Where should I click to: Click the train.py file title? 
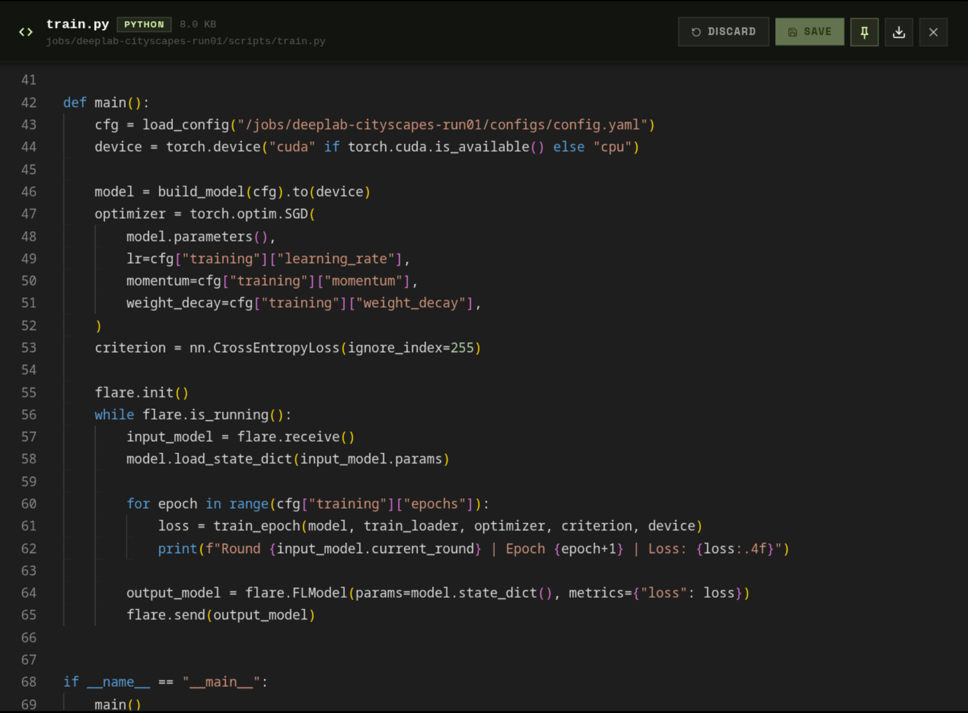pos(78,24)
